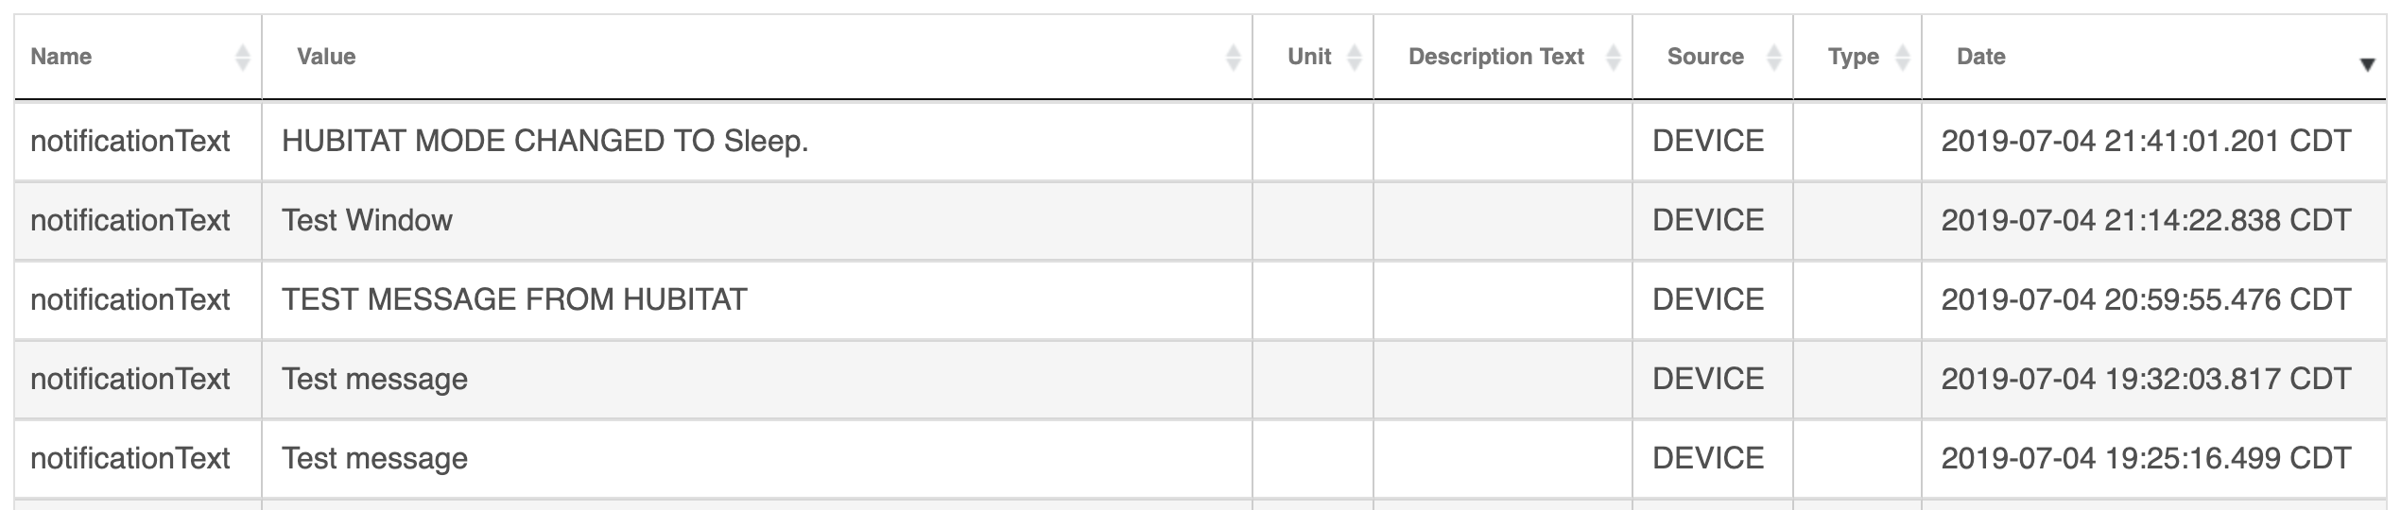
Task: Sort table using Source column arrows
Action: tap(1773, 58)
